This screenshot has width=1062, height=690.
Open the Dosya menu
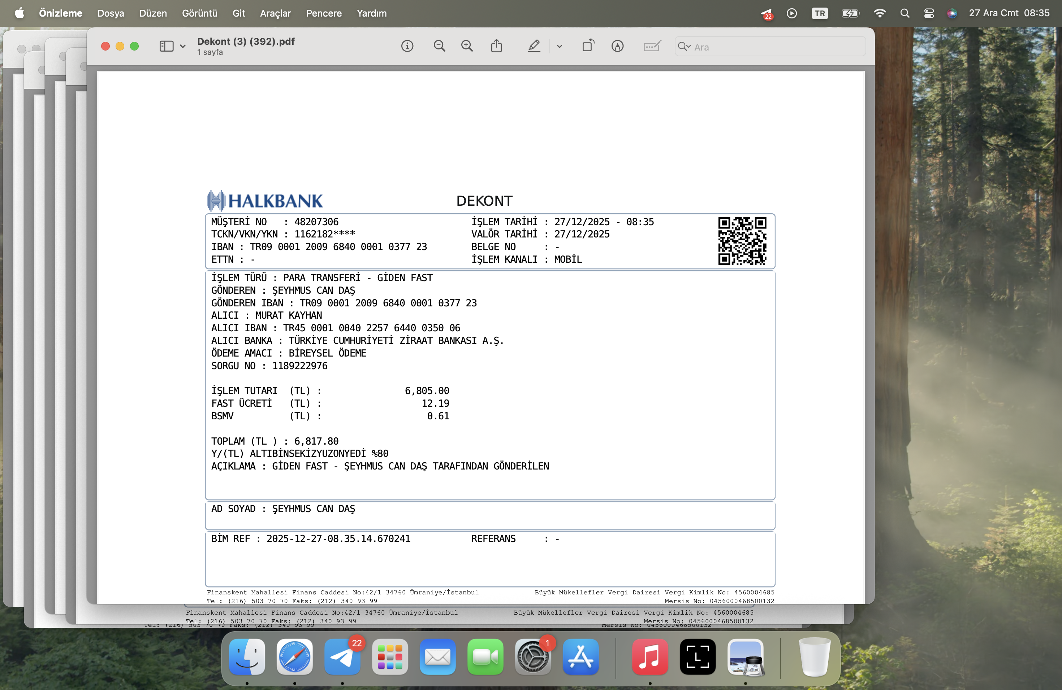[x=111, y=13]
